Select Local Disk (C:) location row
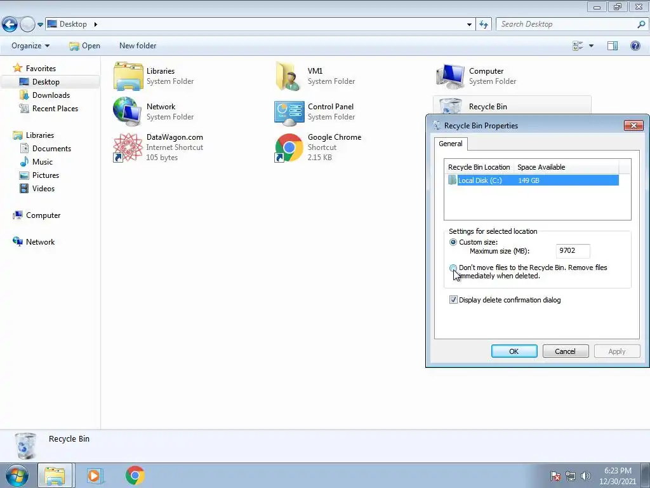650x488 pixels. (x=533, y=180)
